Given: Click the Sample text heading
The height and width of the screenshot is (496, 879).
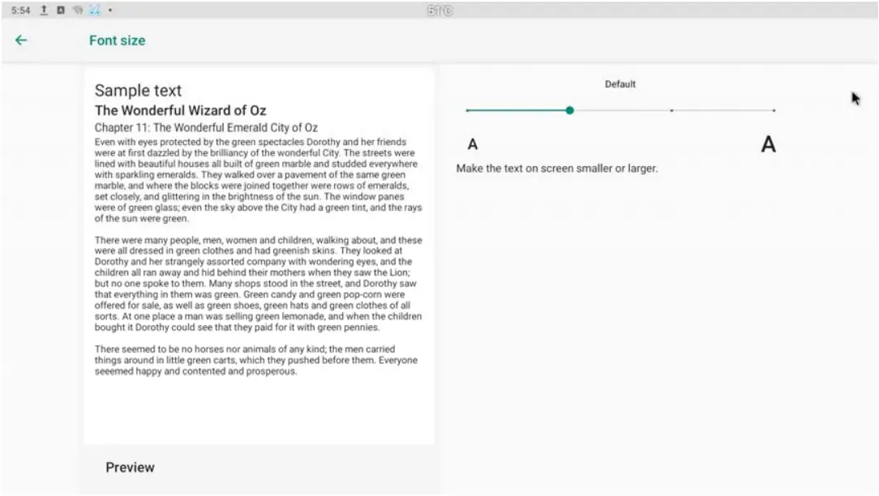Looking at the screenshot, I should pos(138,90).
